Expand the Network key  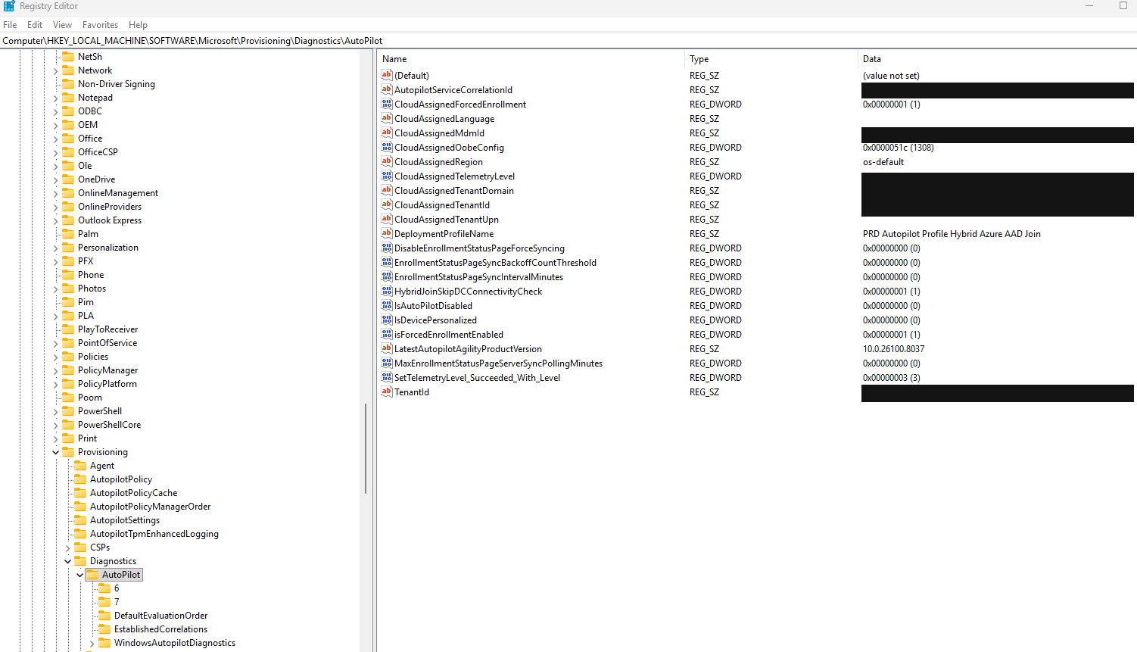(x=56, y=70)
